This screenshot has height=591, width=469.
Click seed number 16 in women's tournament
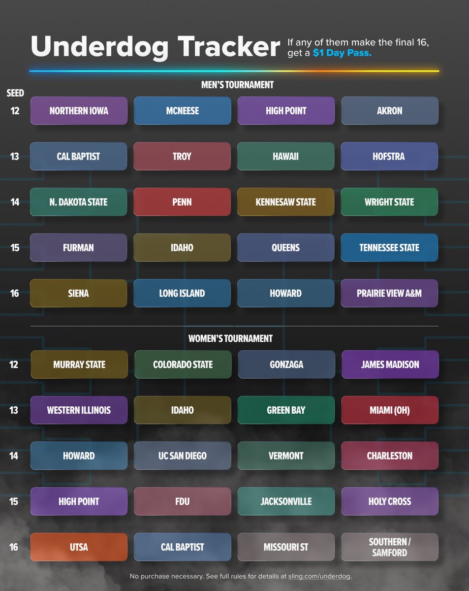pyautogui.click(x=14, y=547)
